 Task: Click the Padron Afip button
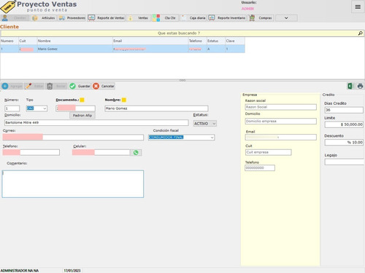[82, 115]
